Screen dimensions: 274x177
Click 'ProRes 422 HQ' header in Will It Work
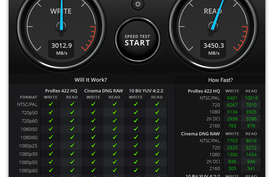click(x=61, y=91)
